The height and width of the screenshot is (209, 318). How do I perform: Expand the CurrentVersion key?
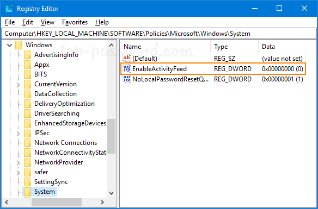[19, 85]
